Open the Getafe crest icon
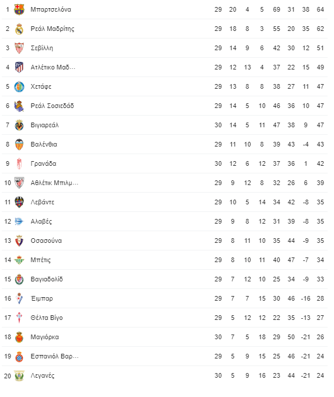 19,86
